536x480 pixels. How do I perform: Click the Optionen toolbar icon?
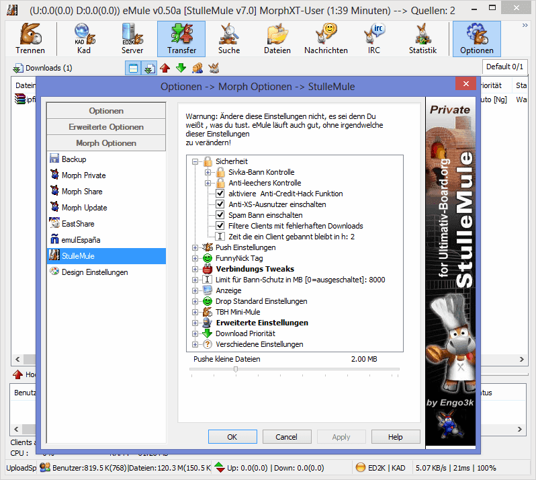(477, 39)
